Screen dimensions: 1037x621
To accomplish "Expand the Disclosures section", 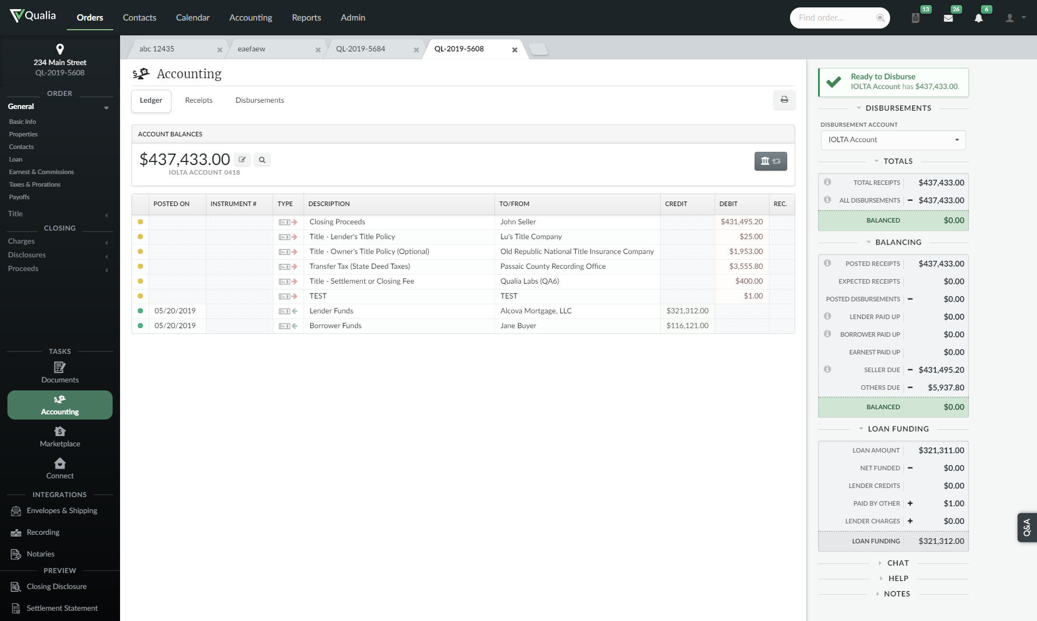I will pyautogui.click(x=106, y=256).
